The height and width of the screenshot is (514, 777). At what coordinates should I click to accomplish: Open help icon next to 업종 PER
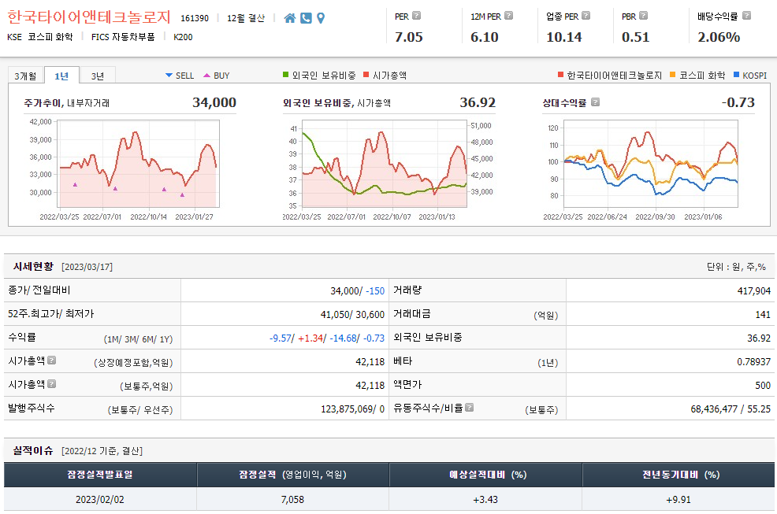click(586, 16)
